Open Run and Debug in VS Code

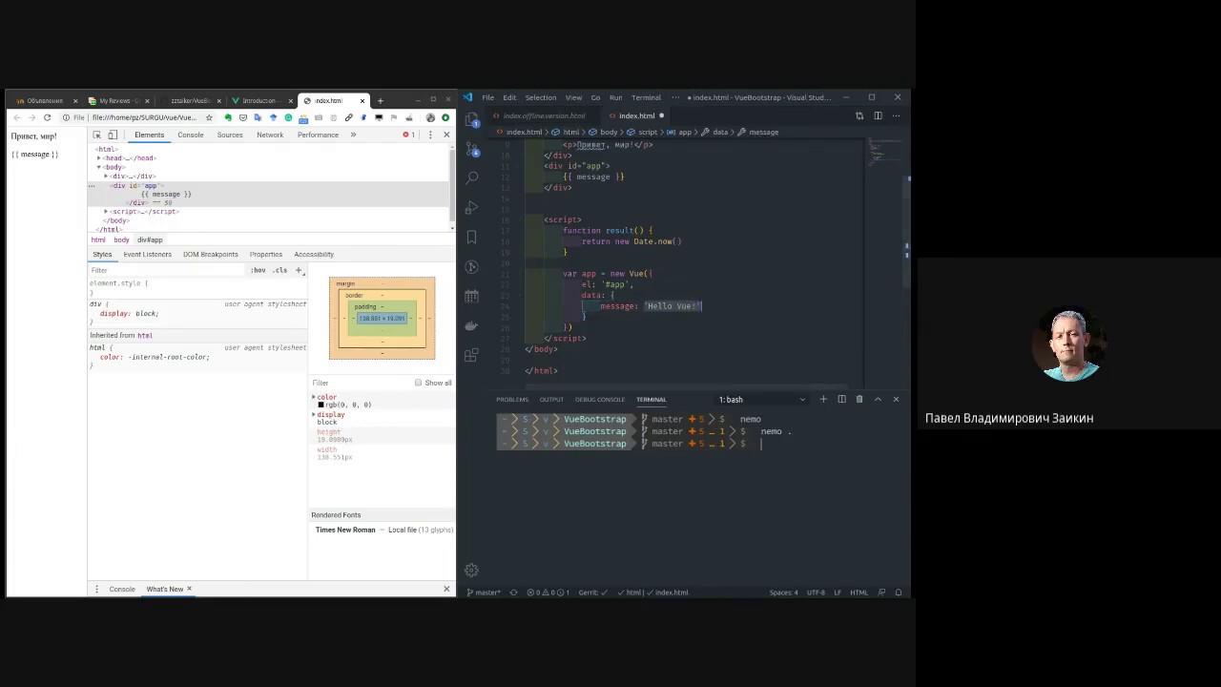tap(471, 207)
